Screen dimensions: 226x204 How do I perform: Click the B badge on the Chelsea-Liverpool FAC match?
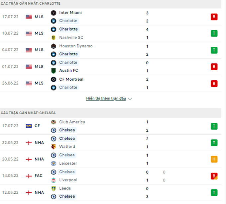click(x=214, y=176)
